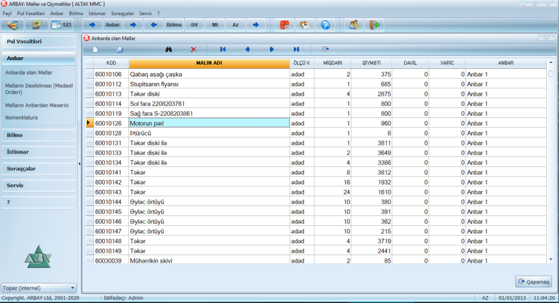559x303 pixels.
Task: Open the Anbar menu in menu bar
Action: point(57,13)
